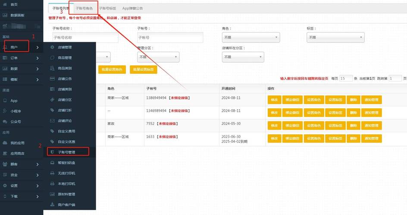Open the 角色 filter dropdown
Image resolution: width=407 pixels, height=215 pixels.
click(251, 37)
